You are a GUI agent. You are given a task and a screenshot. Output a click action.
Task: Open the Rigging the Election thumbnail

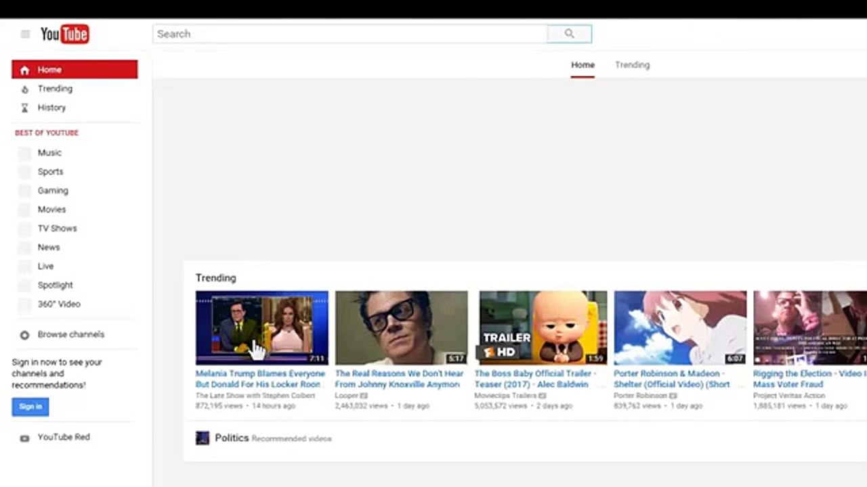pos(810,328)
